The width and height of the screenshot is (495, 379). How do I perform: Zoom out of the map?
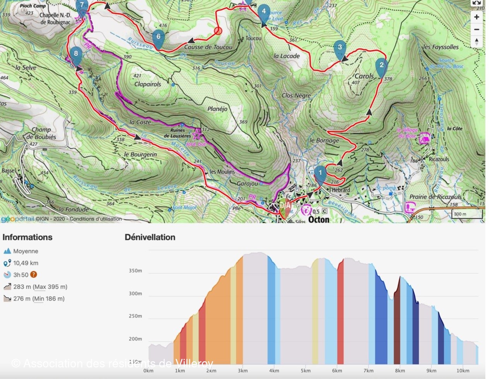tap(476, 29)
